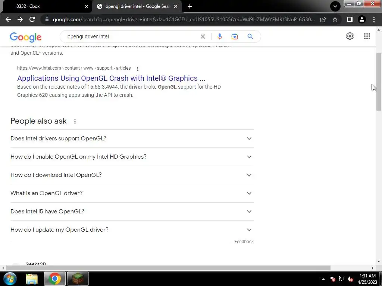Switch to the 8332 Cbox tab
This screenshot has width=382, height=286.
click(46, 6)
